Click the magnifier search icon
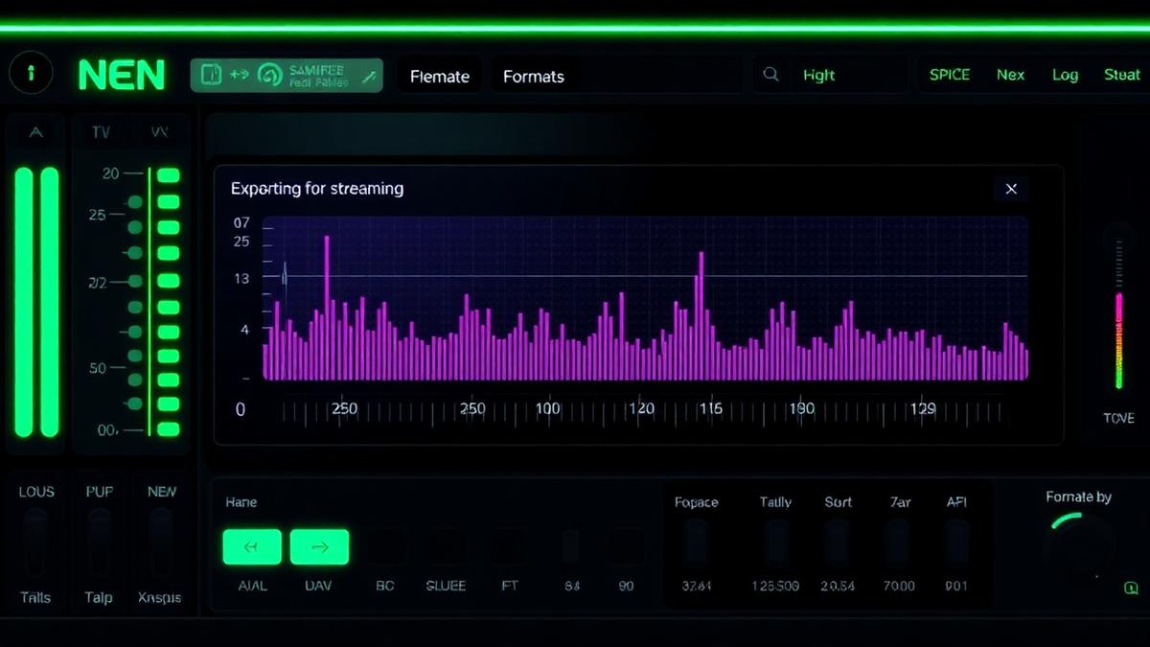Screen dimensions: 1150x647 (x=770, y=74)
